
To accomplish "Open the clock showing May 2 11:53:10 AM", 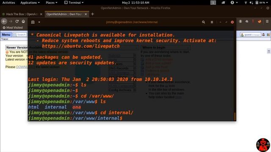I will tap(135, 3).
